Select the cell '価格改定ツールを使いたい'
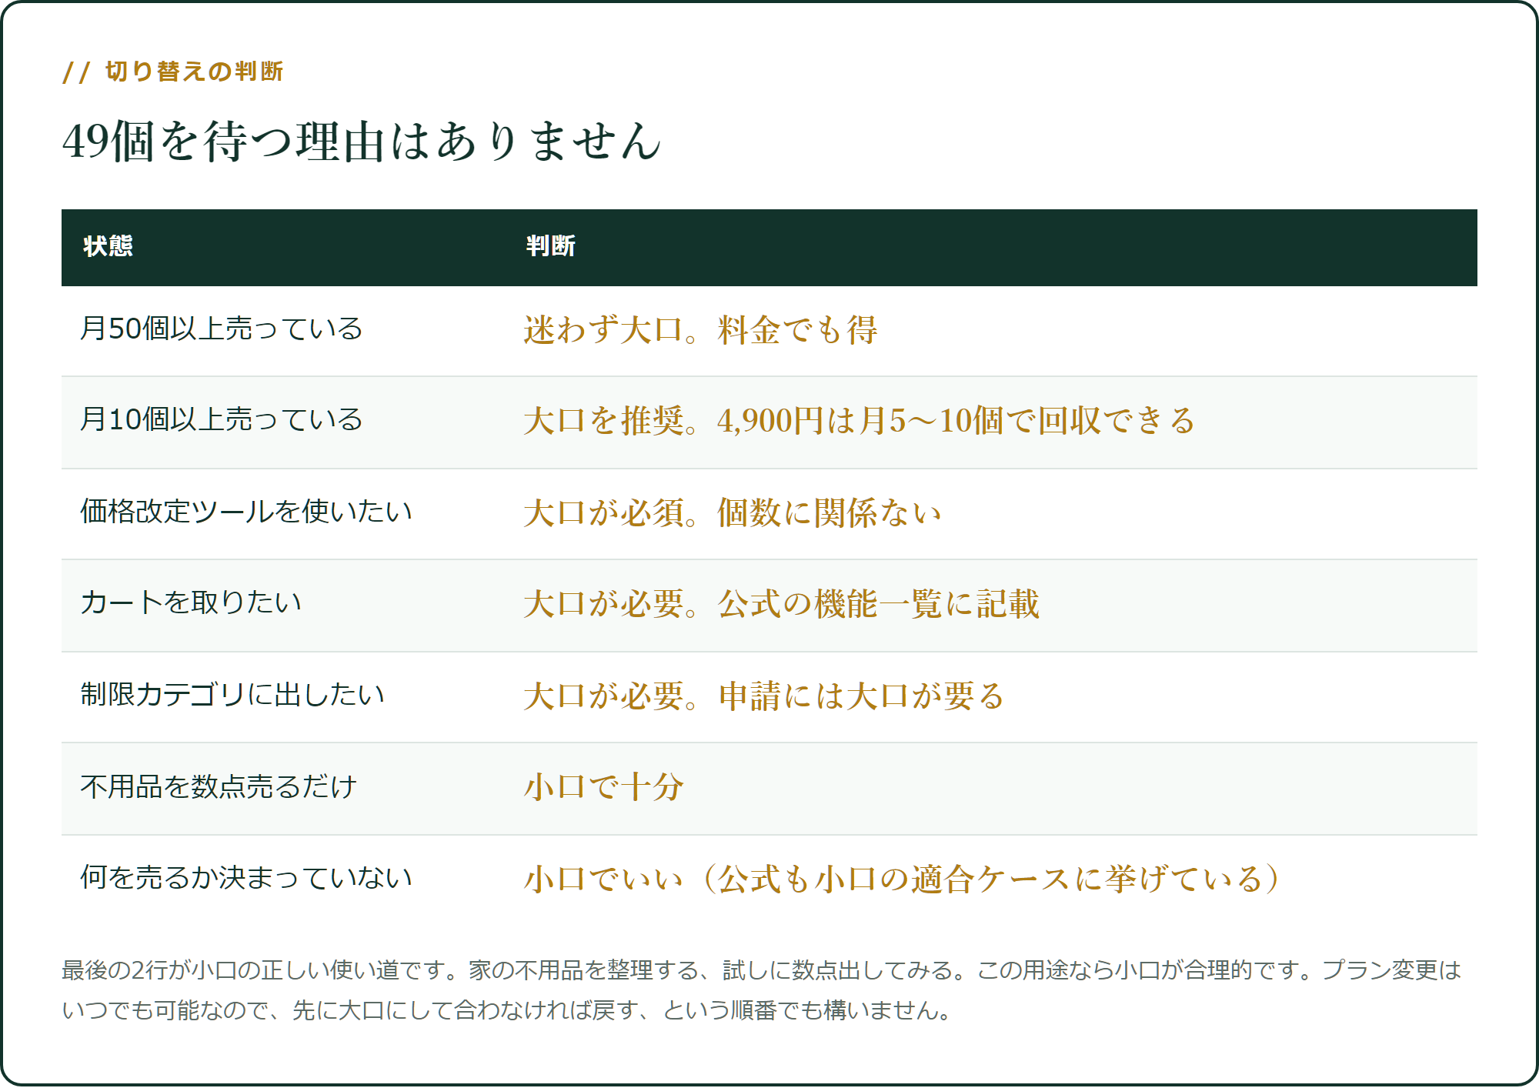The width and height of the screenshot is (1539, 1088). pos(283,514)
